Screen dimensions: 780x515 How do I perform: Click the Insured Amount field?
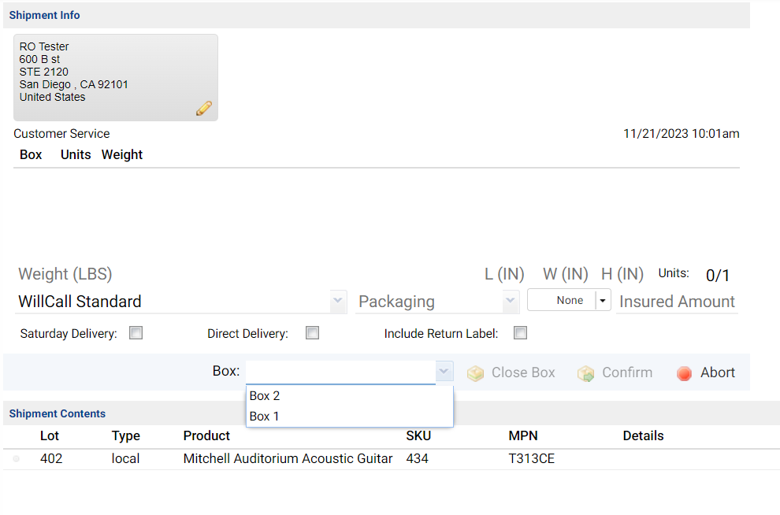tap(677, 301)
